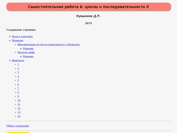Click the 'Содержание страницы' heading
Screen dimensions: 177x133
tap(21, 30)
